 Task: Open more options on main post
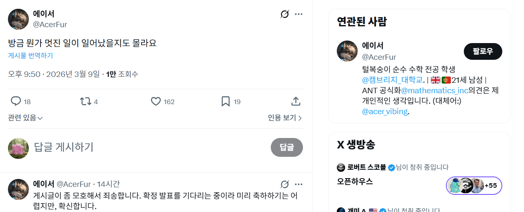pyautogui.click(x=298, y=14)
